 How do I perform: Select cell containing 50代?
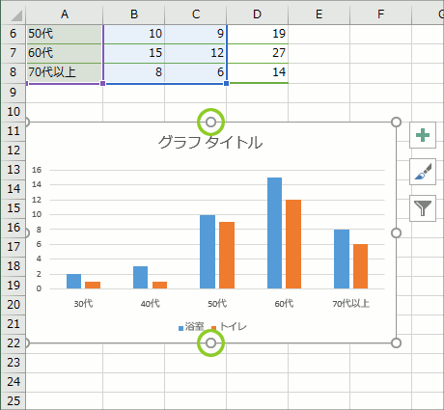click(x=65, y=34)
